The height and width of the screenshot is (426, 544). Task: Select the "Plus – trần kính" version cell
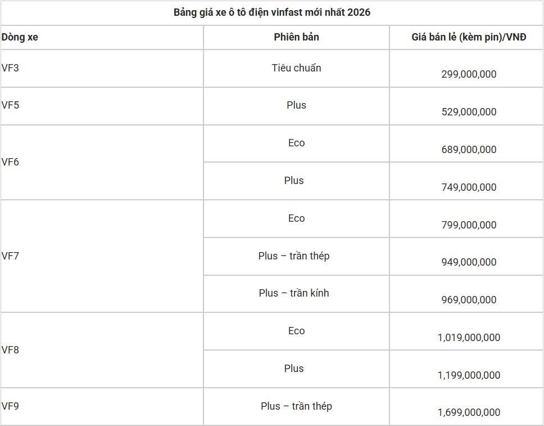pos(294,293)
